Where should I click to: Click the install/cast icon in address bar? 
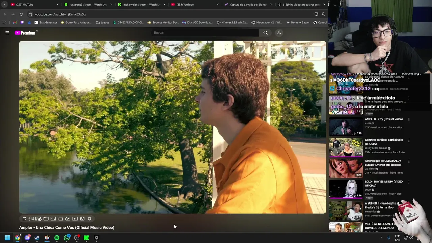[x=316, y=14]
